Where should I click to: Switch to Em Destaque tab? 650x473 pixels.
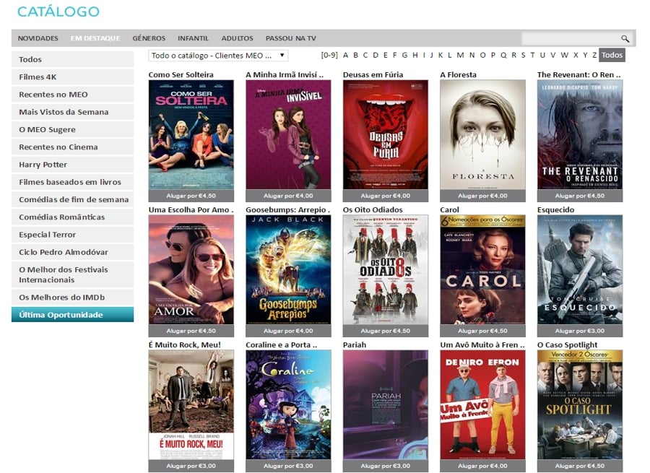95,38
